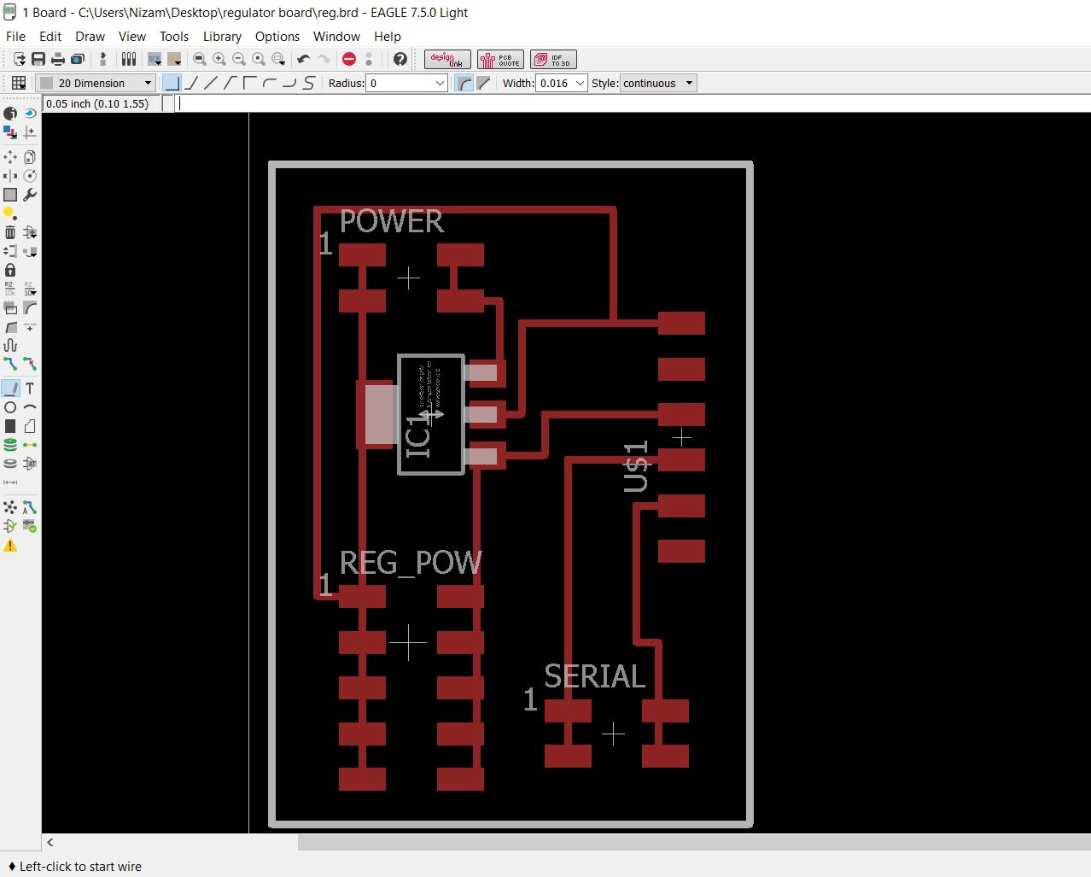
Task: Click the Undo arrow icon
Action: click(303, 59)
